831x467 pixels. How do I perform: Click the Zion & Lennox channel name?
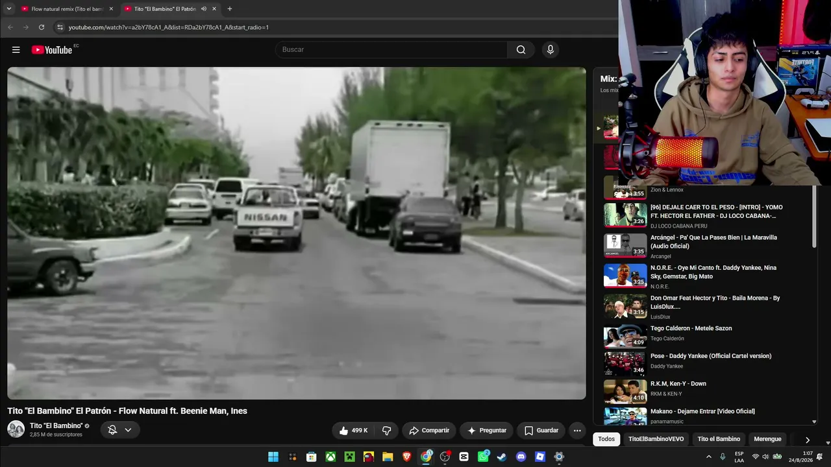(667, 190)
